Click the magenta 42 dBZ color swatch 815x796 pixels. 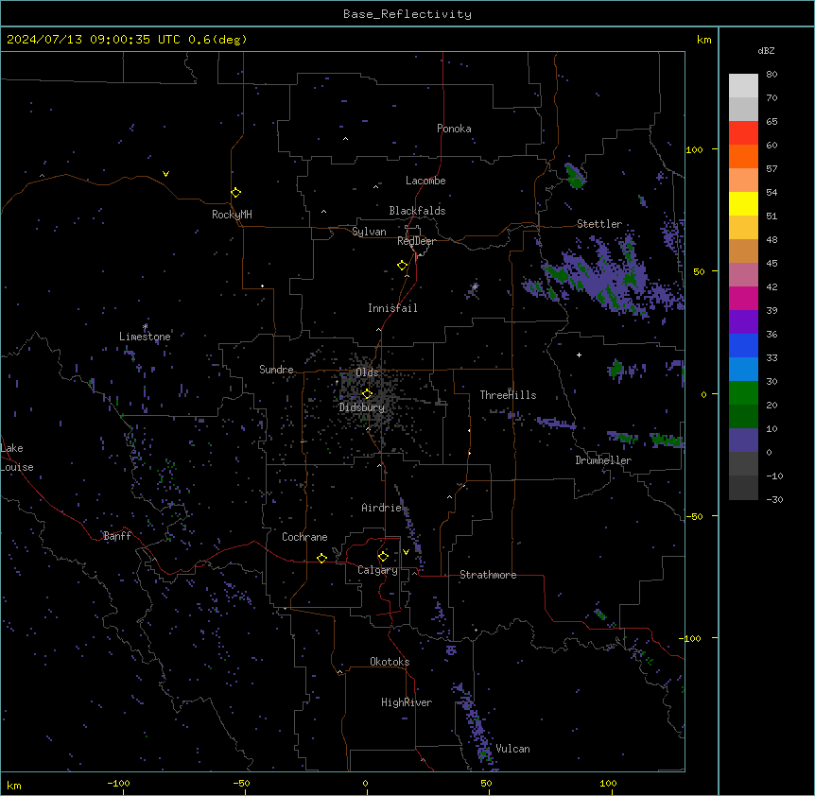(x=743, y=298)
